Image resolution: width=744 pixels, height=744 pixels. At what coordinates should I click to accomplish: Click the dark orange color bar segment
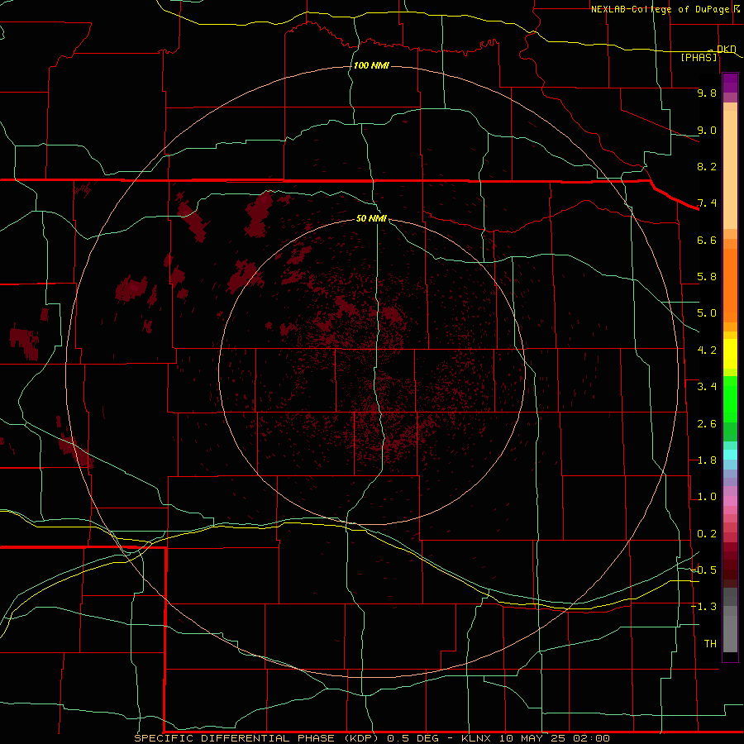730,286
